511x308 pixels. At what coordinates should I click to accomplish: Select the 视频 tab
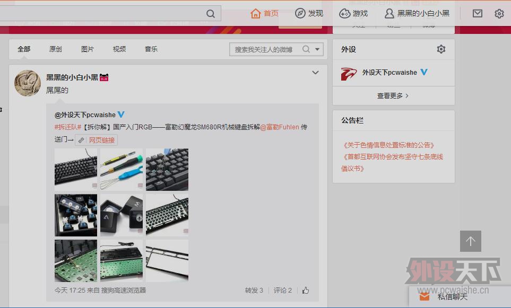point(119,49)
